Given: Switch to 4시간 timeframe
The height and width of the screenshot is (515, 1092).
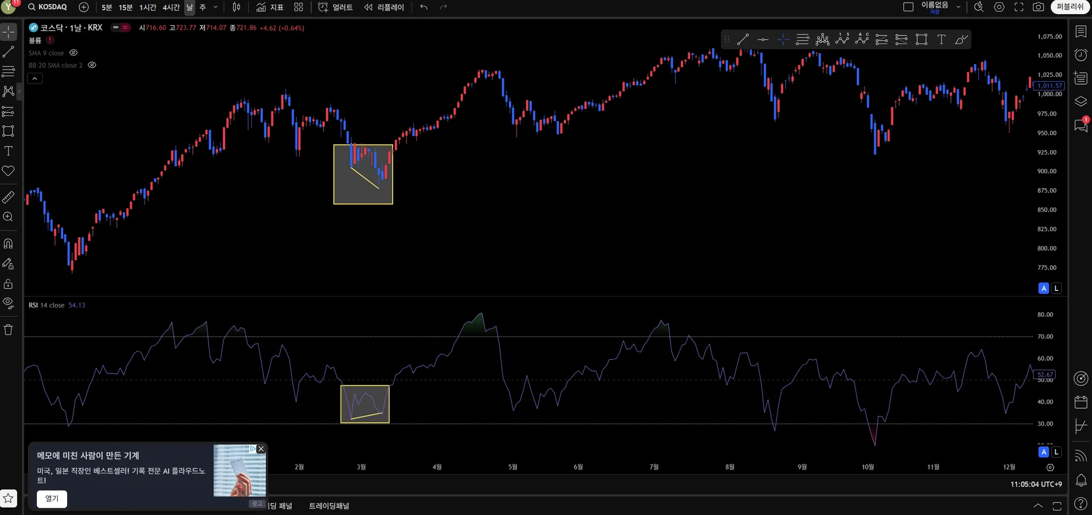Looking at the screenshot, I should click(x=171, y=7).
